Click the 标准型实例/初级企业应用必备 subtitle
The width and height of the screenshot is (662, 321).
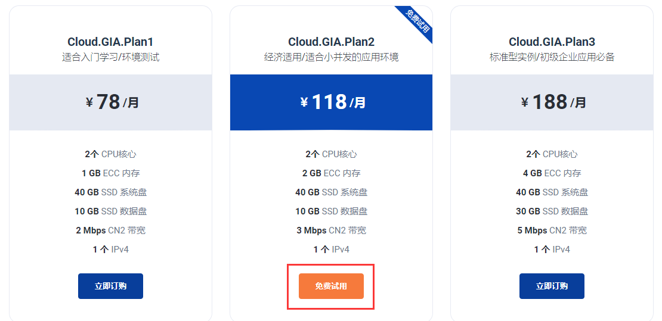(x=552, y=57)
